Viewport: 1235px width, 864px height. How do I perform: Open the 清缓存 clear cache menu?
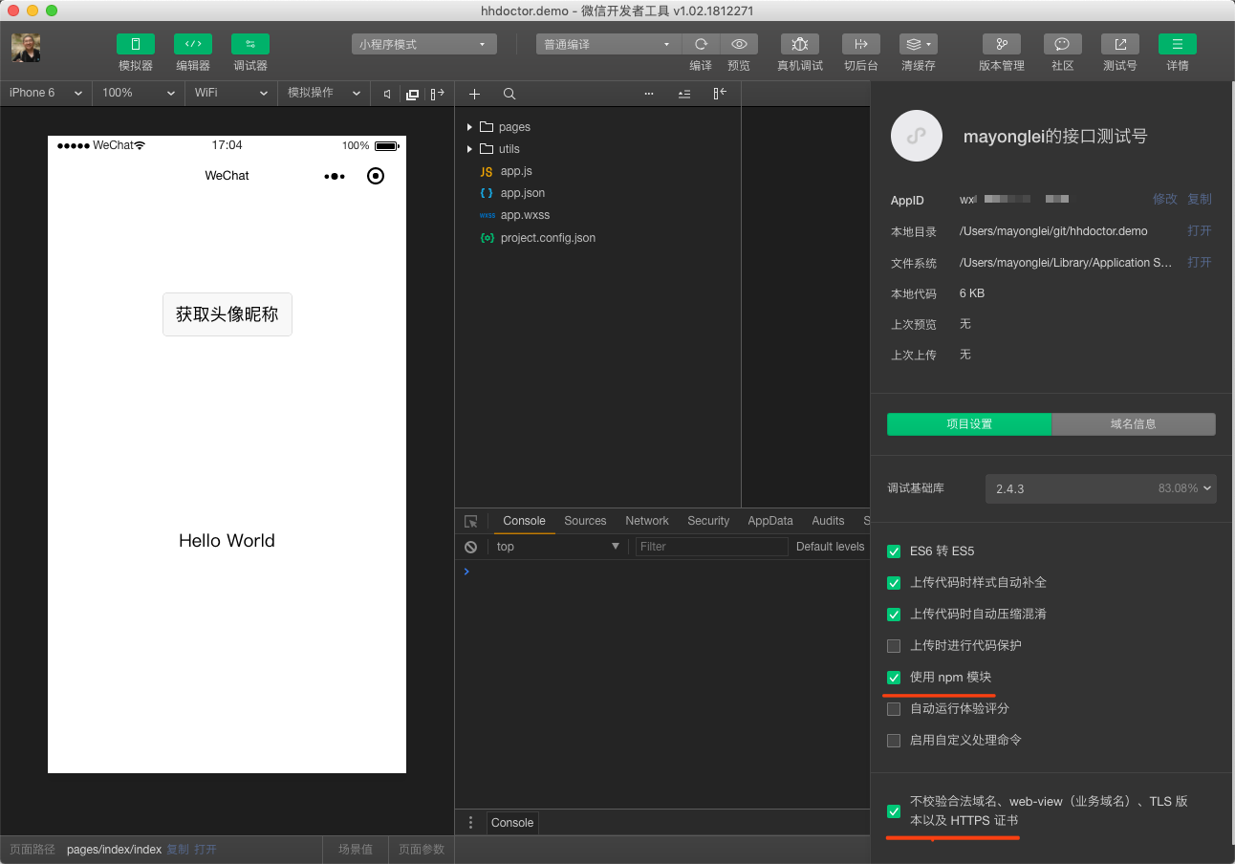[x=919, y=44]
